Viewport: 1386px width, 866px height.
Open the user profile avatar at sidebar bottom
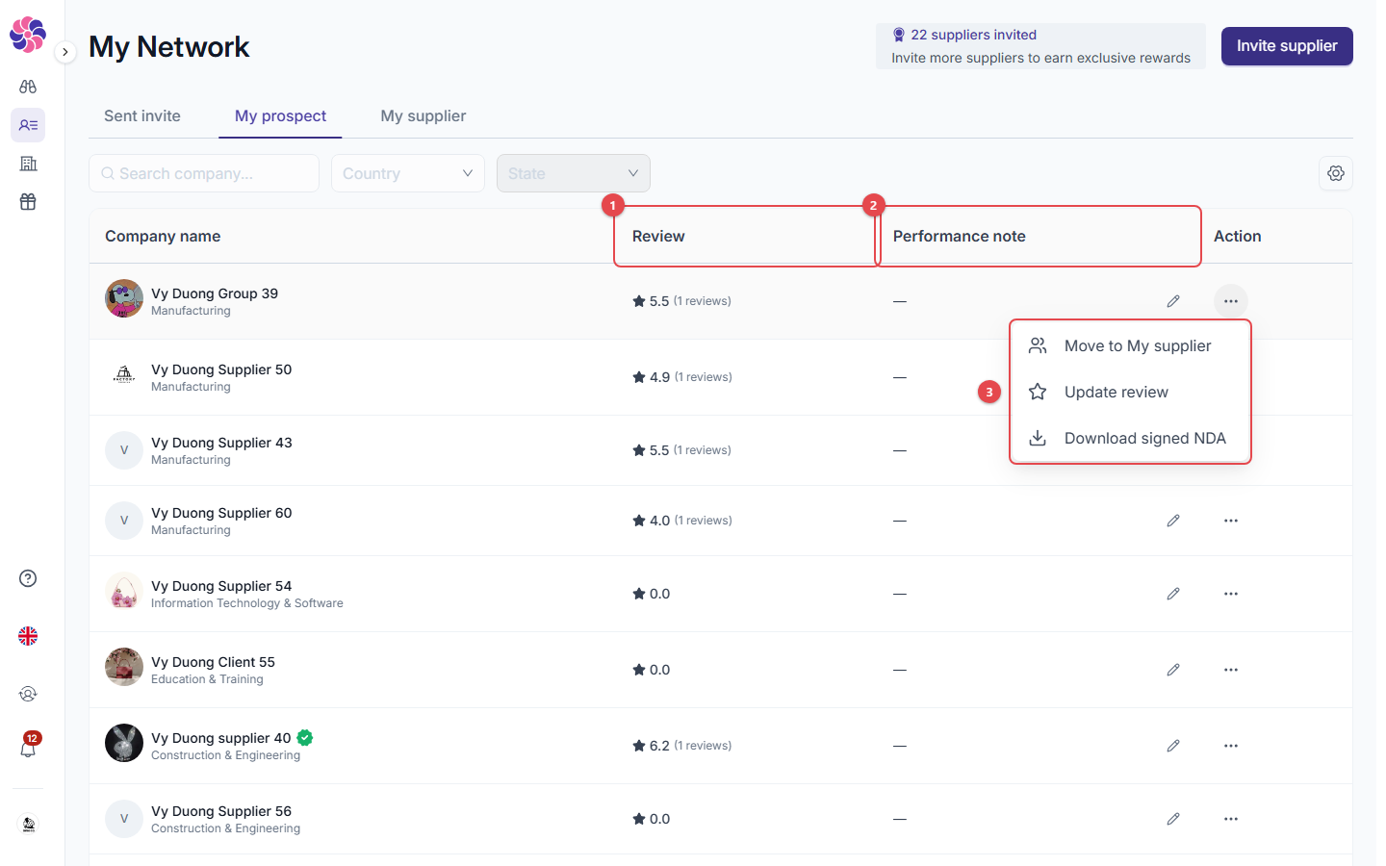pos(28,825)
